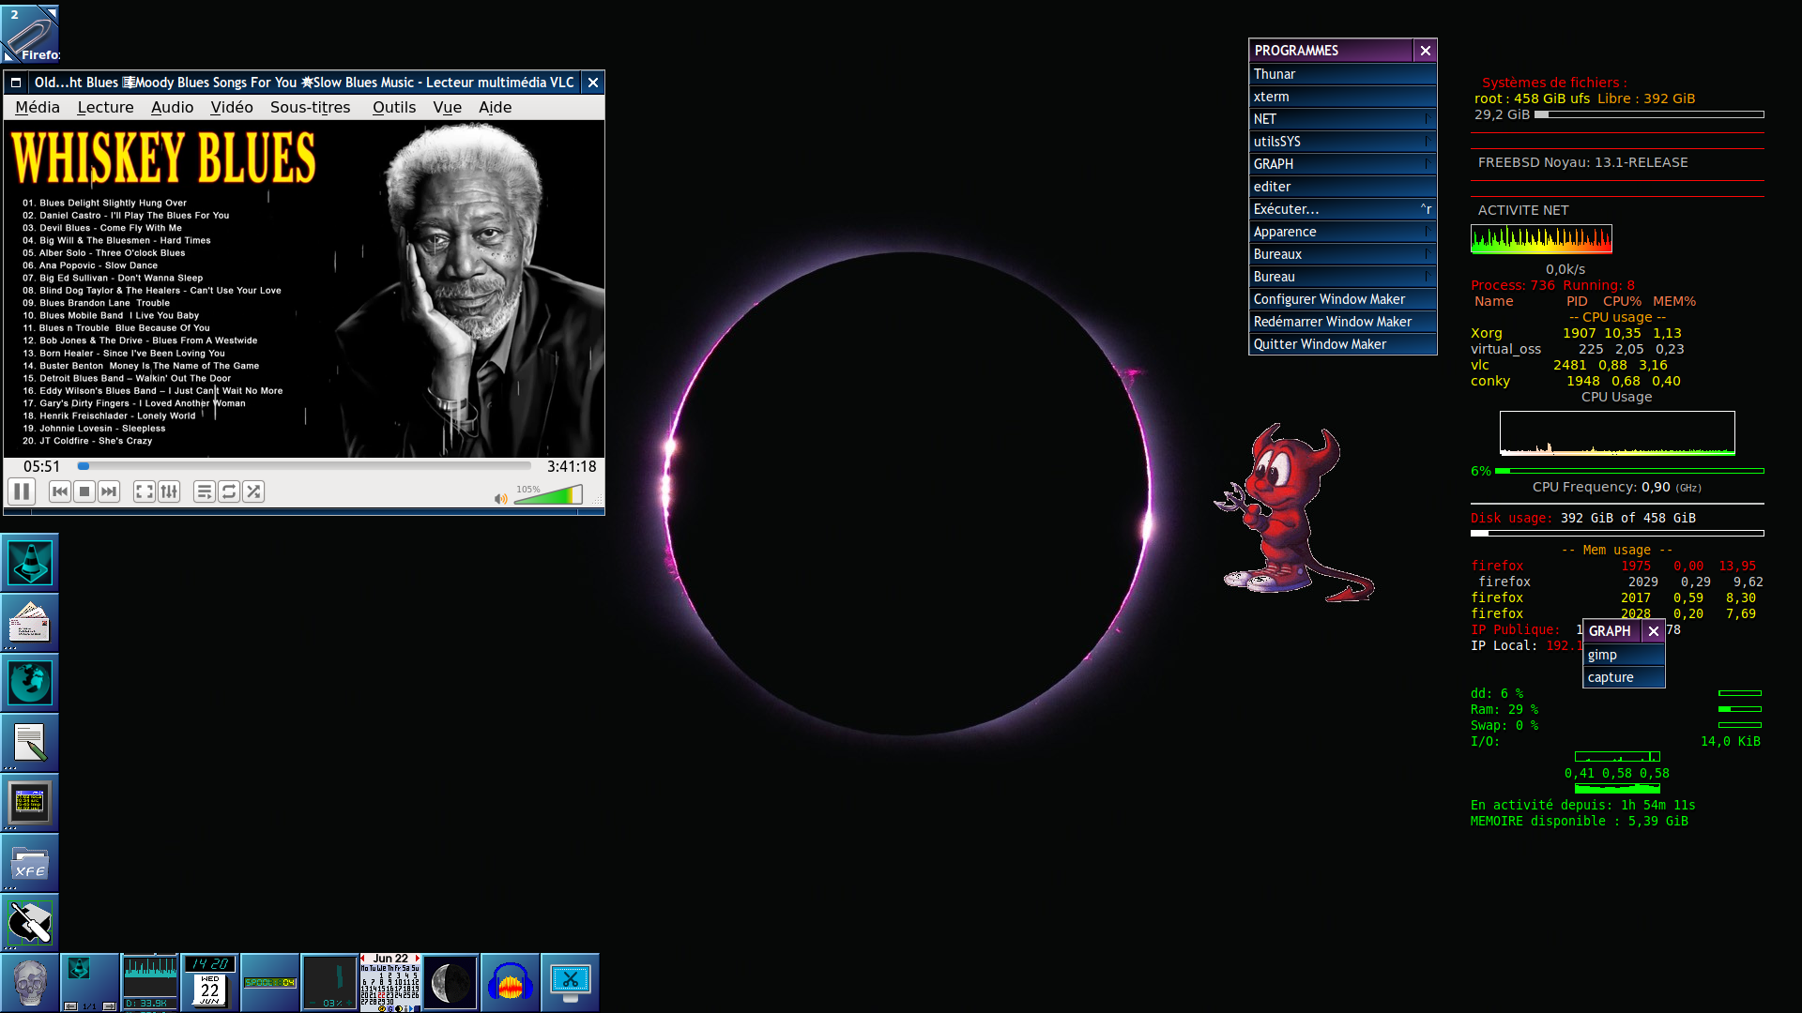Viewport: 1802px width, 1013px height.
Task: Click the elapsed time 05:51 label
Action: (x=41, y=466)
